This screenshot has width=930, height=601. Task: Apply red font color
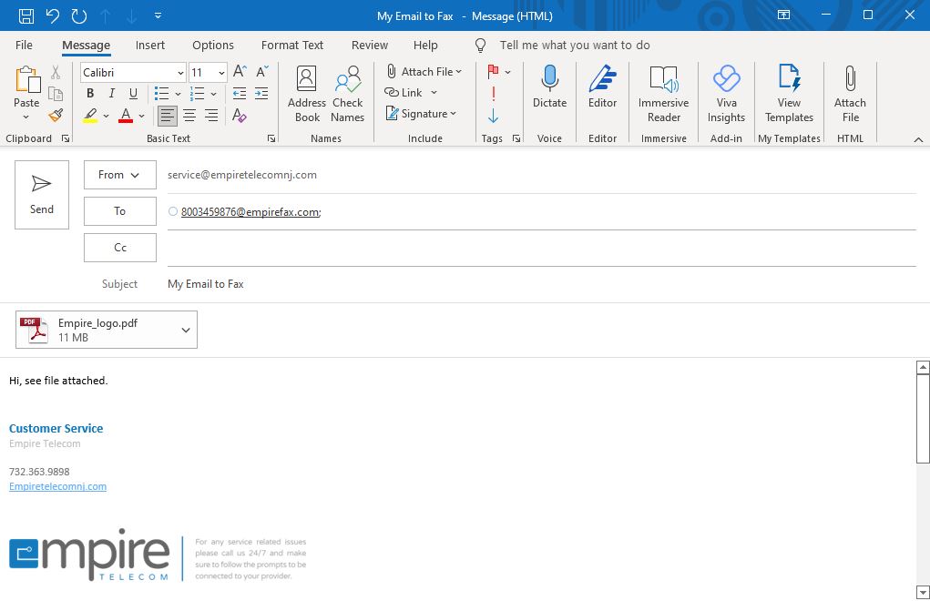(126, 115)
